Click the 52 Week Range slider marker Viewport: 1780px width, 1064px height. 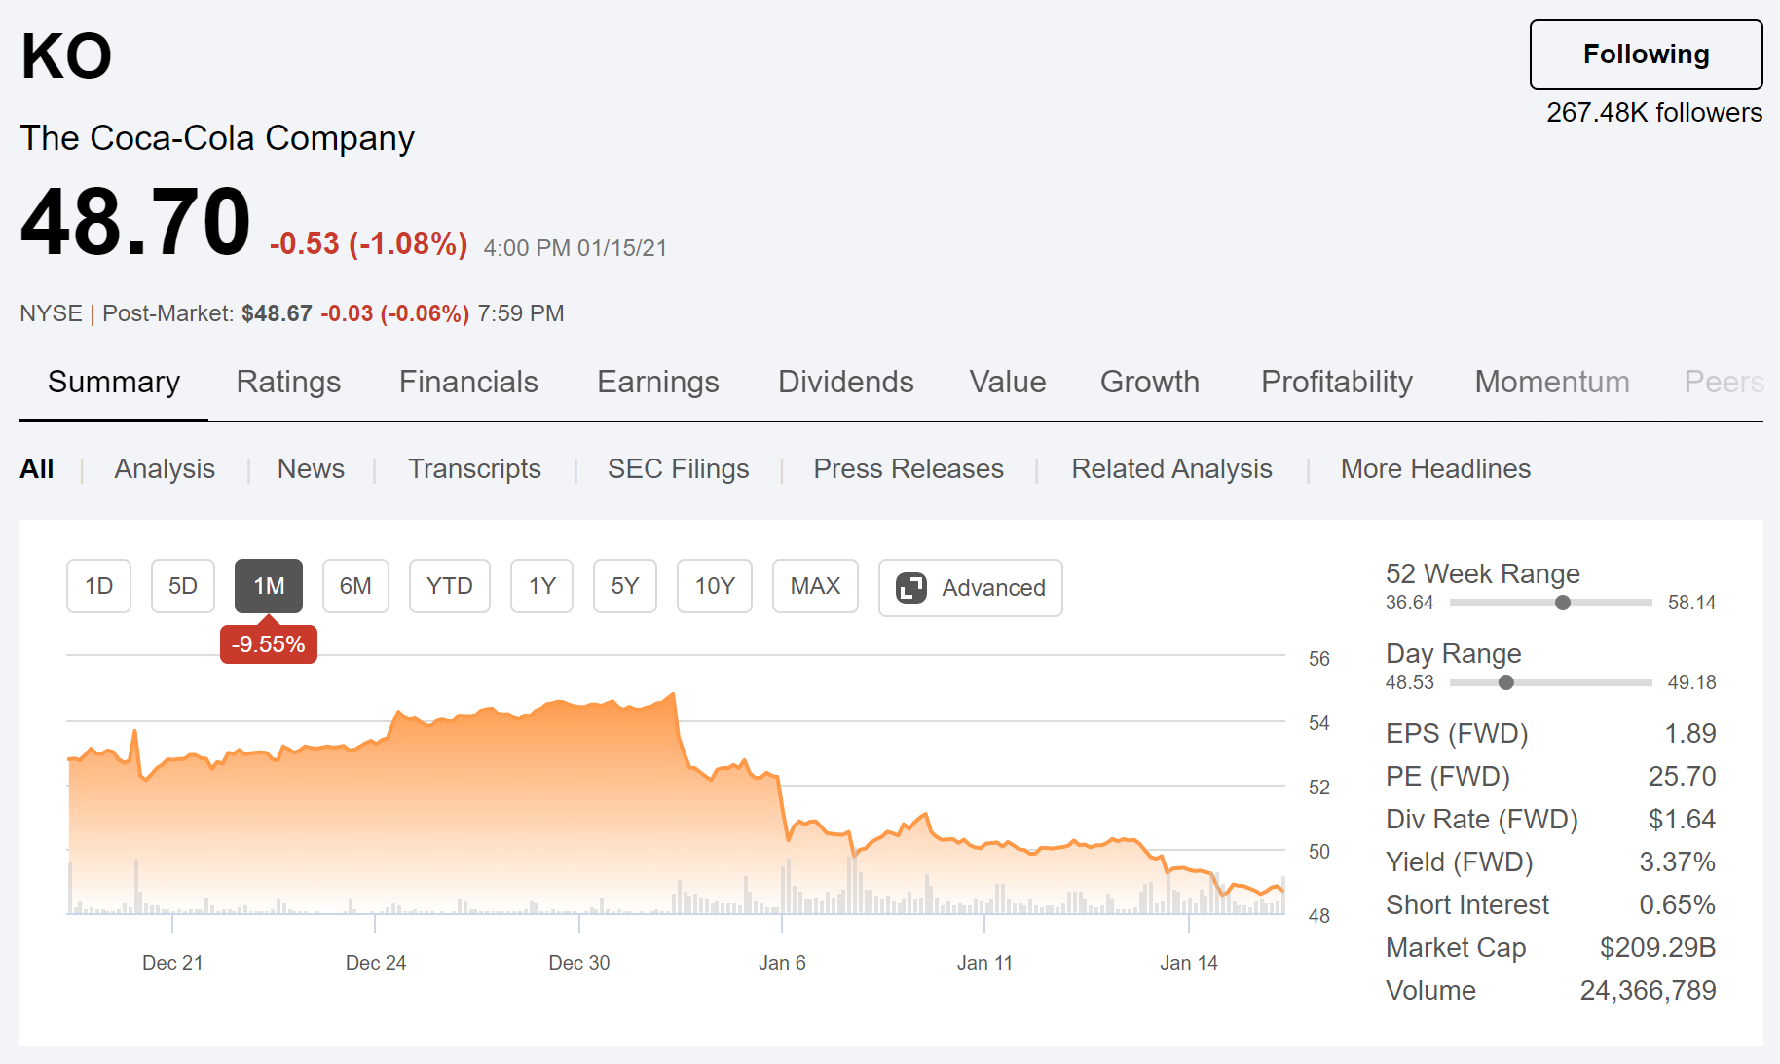1563,603
